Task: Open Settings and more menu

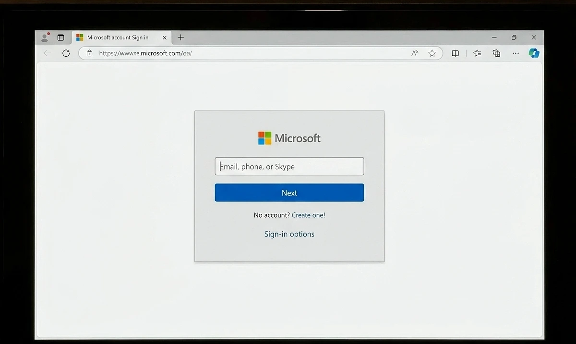Action: coord(516,53)
